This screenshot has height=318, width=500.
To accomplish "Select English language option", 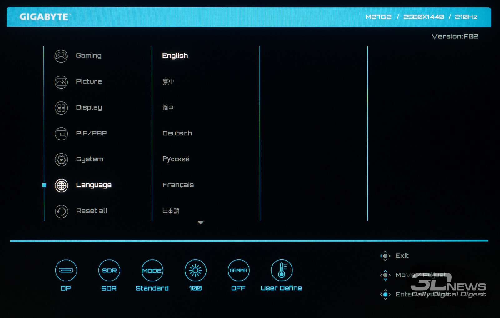I will [x=175, y=56].
